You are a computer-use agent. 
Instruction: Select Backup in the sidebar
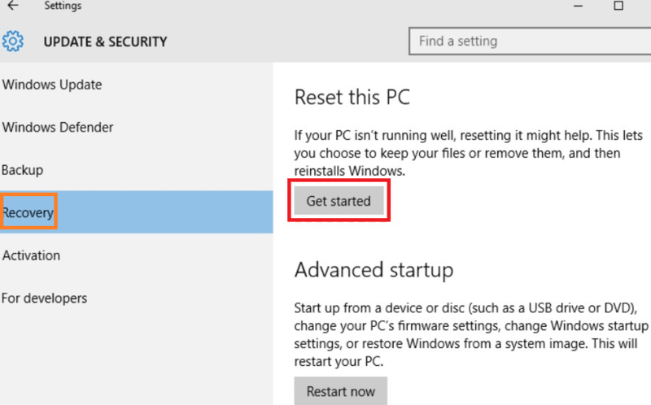pos(23,170)
